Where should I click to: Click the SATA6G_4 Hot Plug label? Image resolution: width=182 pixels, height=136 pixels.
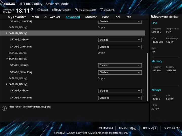click(x=21, y=98)
